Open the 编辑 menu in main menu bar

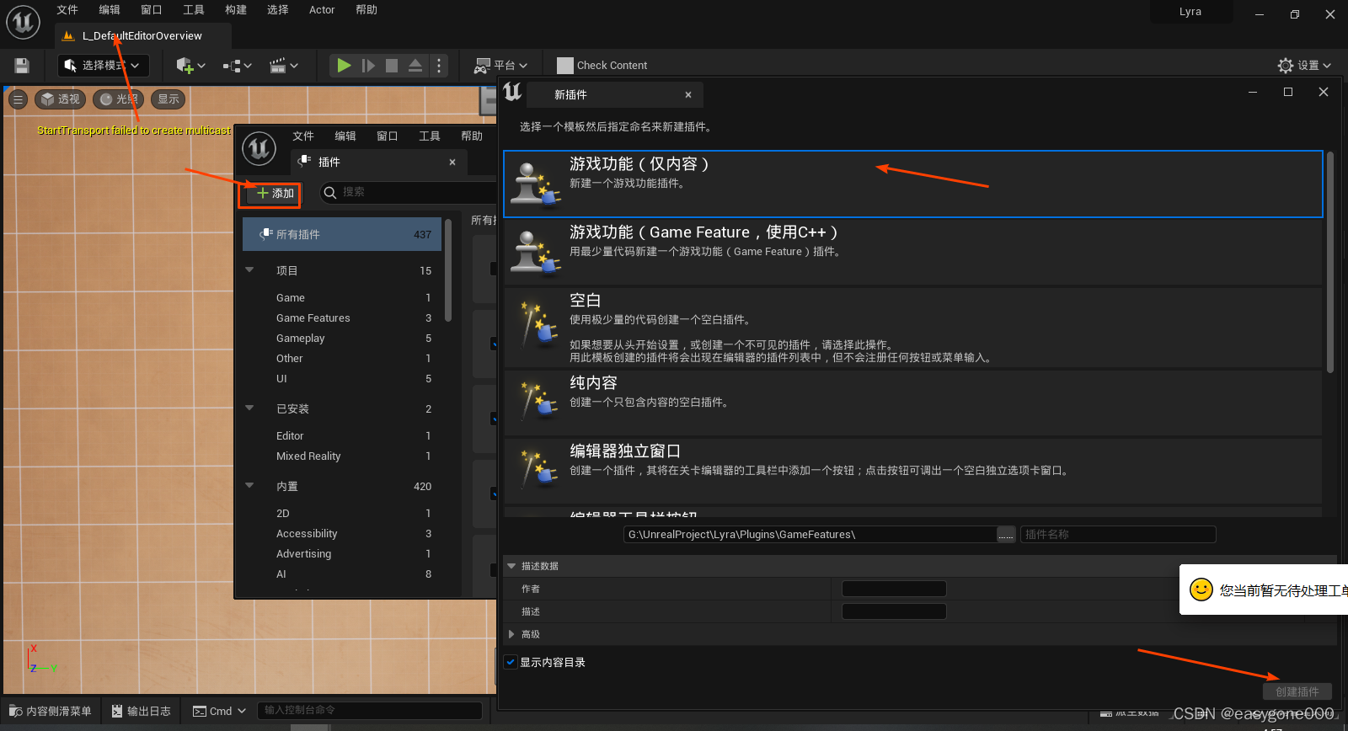click(110, 10)
